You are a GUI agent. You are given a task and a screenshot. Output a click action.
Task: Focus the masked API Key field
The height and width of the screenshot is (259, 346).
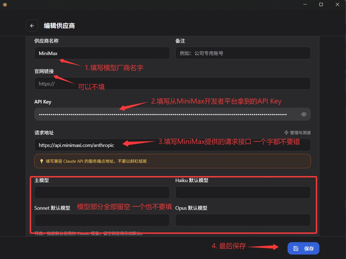(x=166, y=114)
